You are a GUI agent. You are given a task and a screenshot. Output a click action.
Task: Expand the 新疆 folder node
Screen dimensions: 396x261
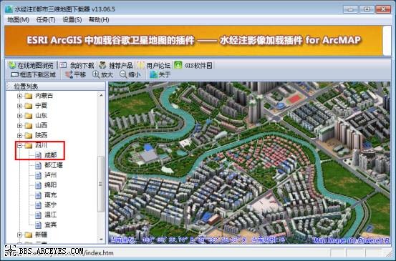click(x=20, y=235)
